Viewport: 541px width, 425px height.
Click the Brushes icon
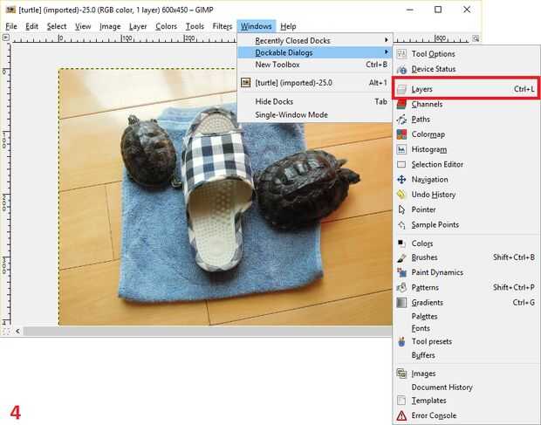(x=401, y=257)
